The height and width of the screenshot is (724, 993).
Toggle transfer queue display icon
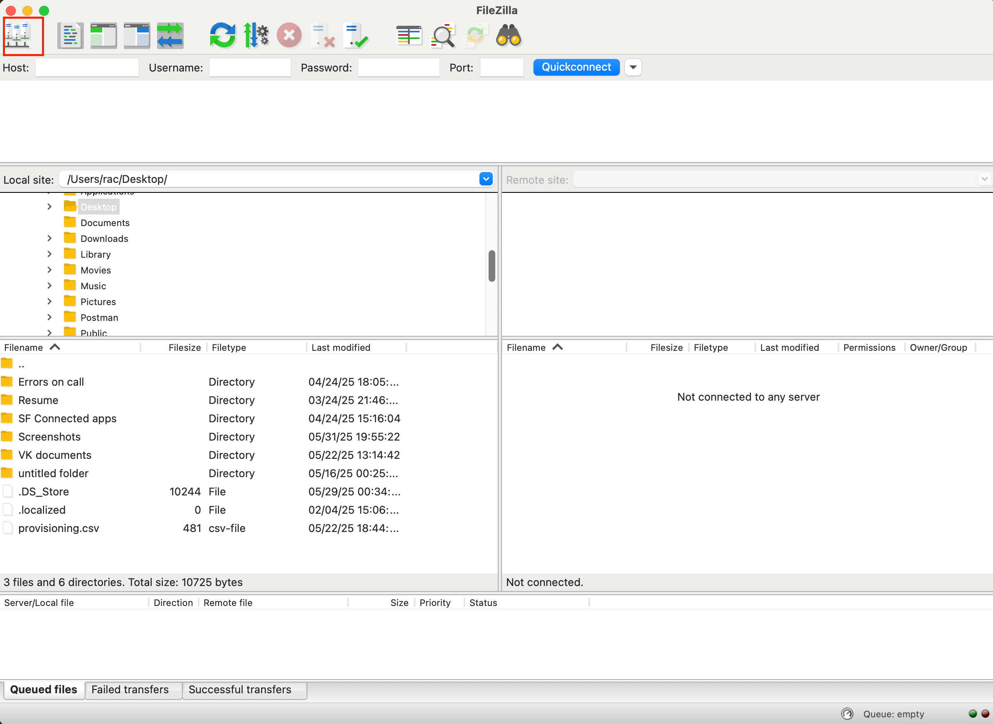tap(170, 35)
